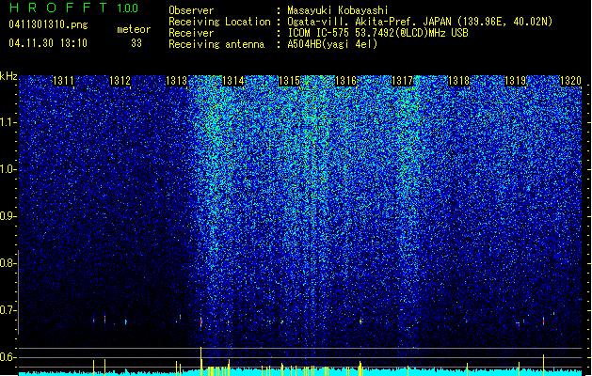Click the kHz axis unit label
This screenshot has width=592, height=376.
point(8,76)
